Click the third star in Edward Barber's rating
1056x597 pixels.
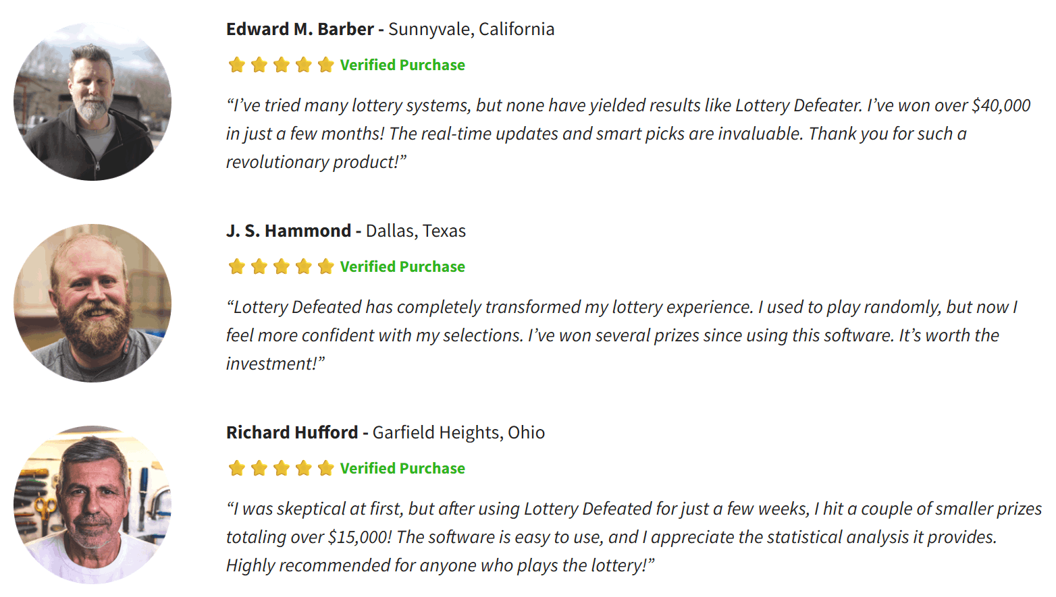pos(282,65)
